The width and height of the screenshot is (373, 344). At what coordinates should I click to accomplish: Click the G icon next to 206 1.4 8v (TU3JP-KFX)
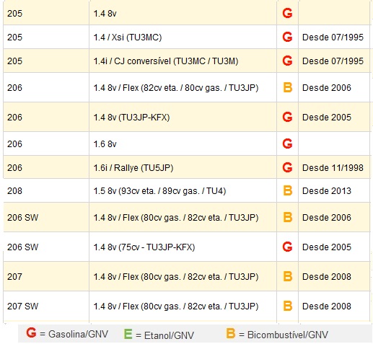click(287, 117)
